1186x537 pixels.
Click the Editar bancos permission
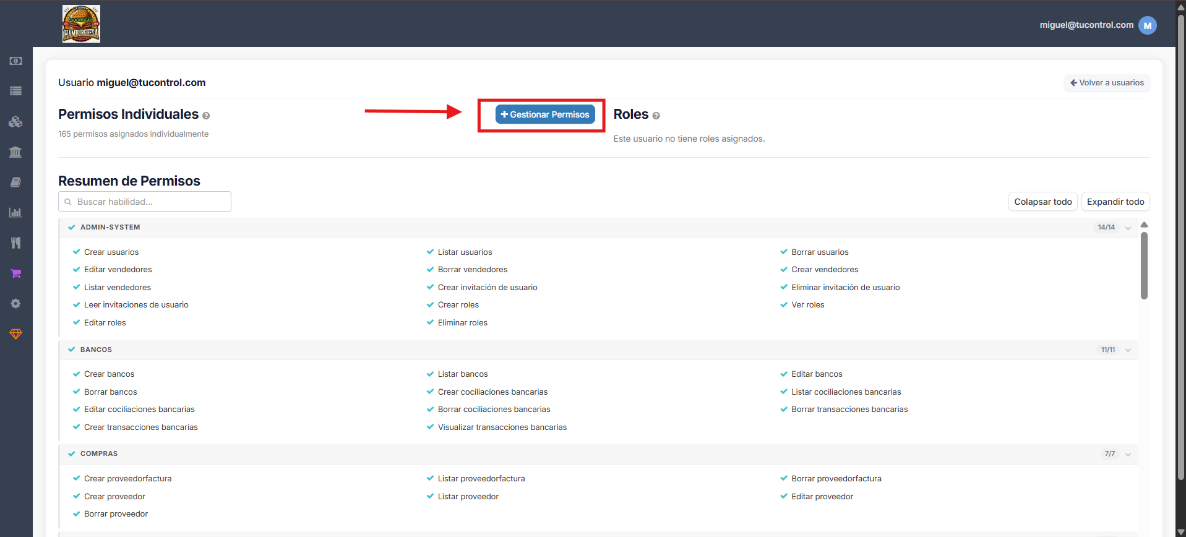click(817, 374)
